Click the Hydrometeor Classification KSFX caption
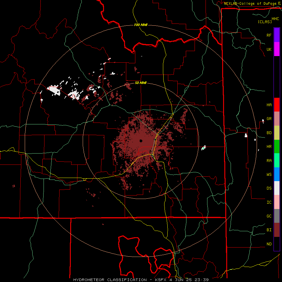282x282 pixels. (141, 280)
